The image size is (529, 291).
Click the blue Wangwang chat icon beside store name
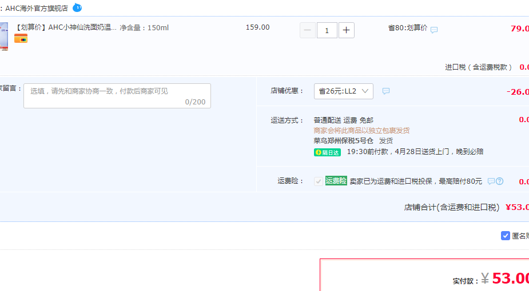pos(77,7)
